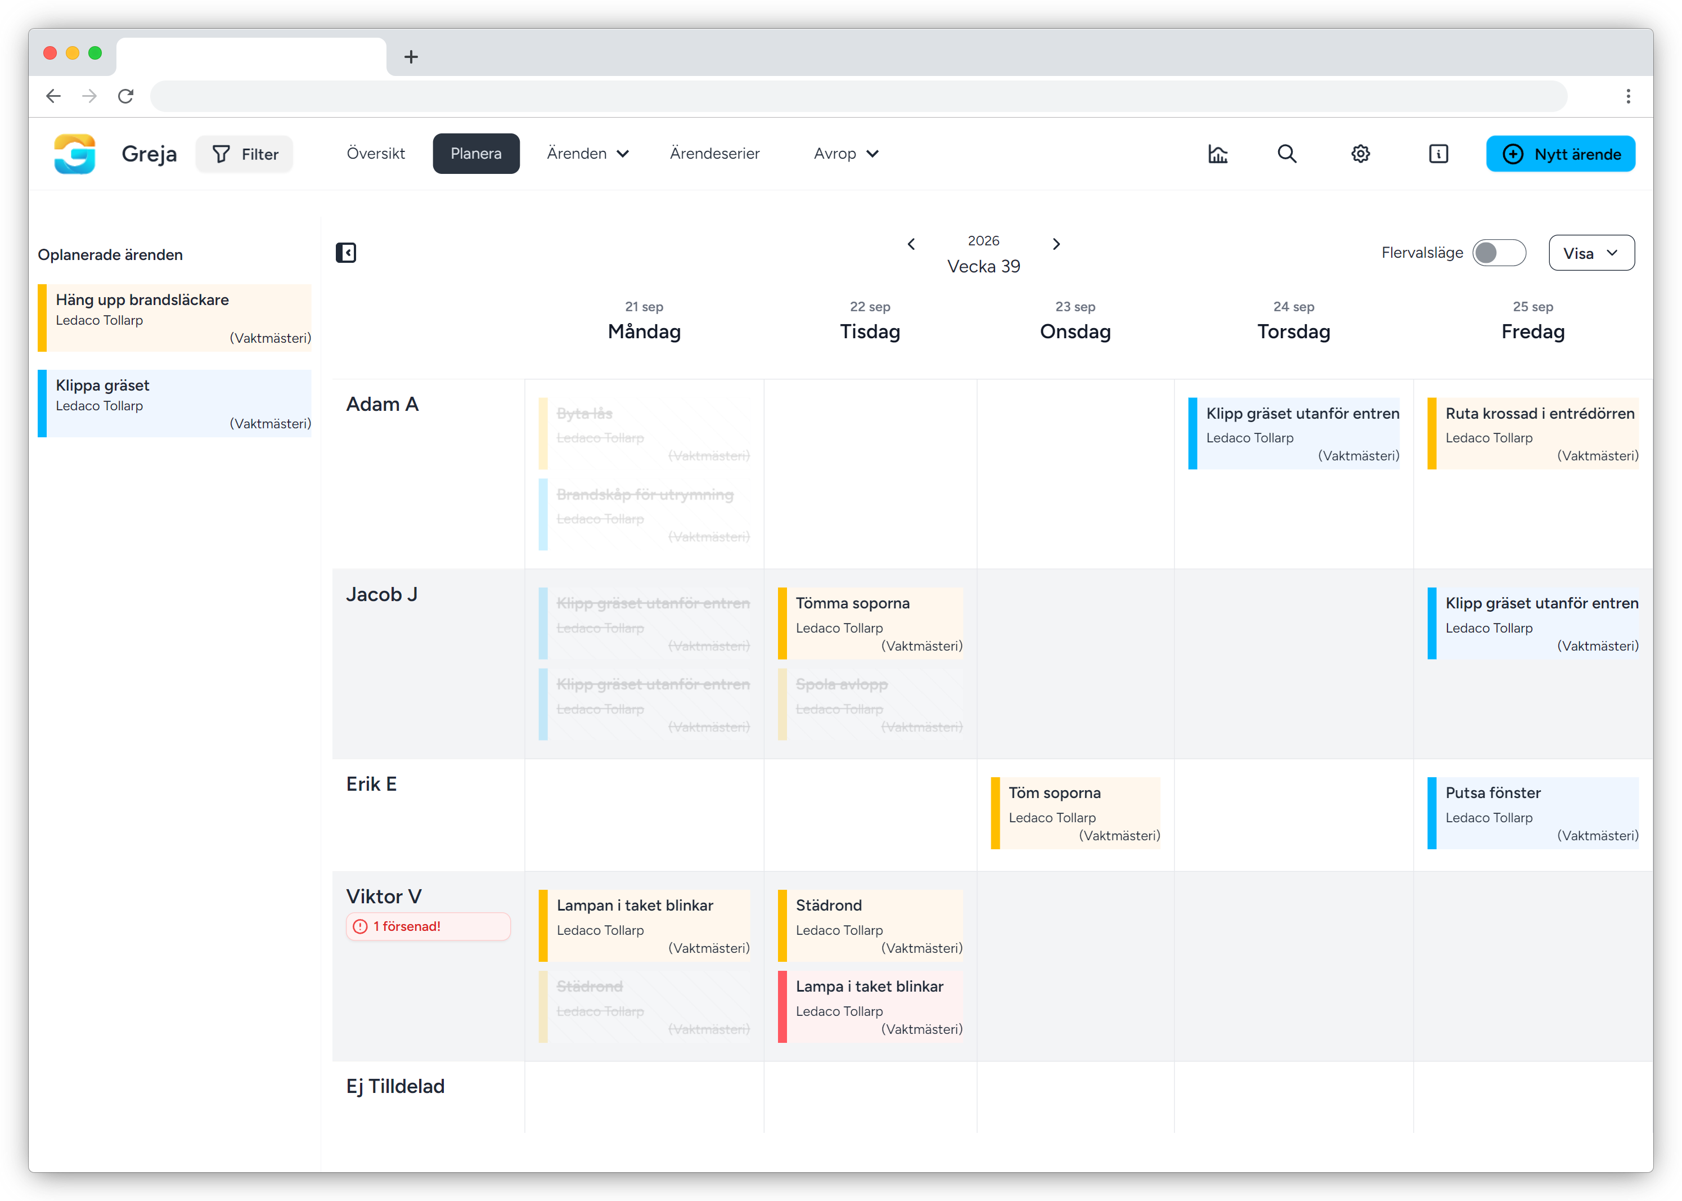Click the Filter button
Image resolution: width=1682 pixels, height=1201 pixels.
(x=245, y=154)
